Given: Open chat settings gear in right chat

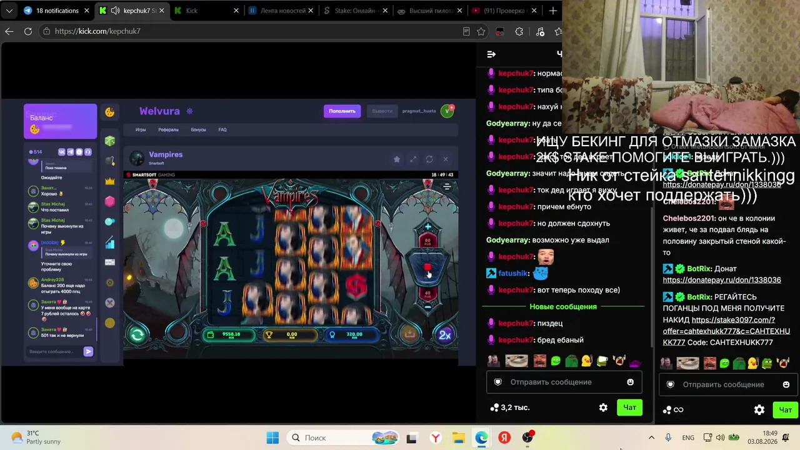Looking at the screenshot, I should [x=759, y=410].
